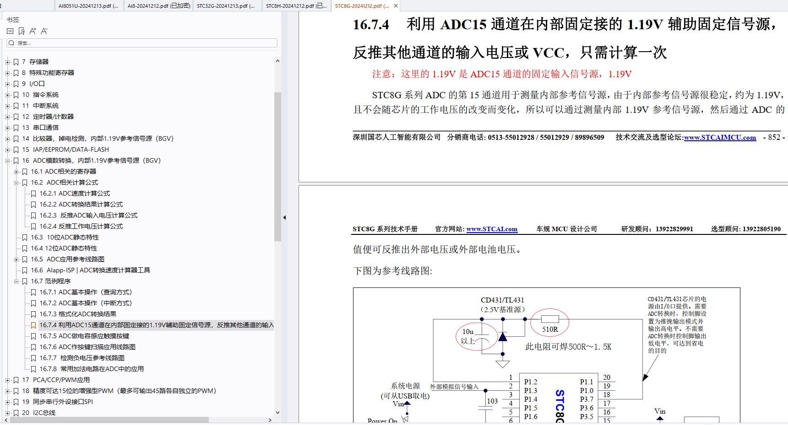Click the bookmark panel horizontal scrollbar thumb
The image size is (788, 425).
point(109,420)
